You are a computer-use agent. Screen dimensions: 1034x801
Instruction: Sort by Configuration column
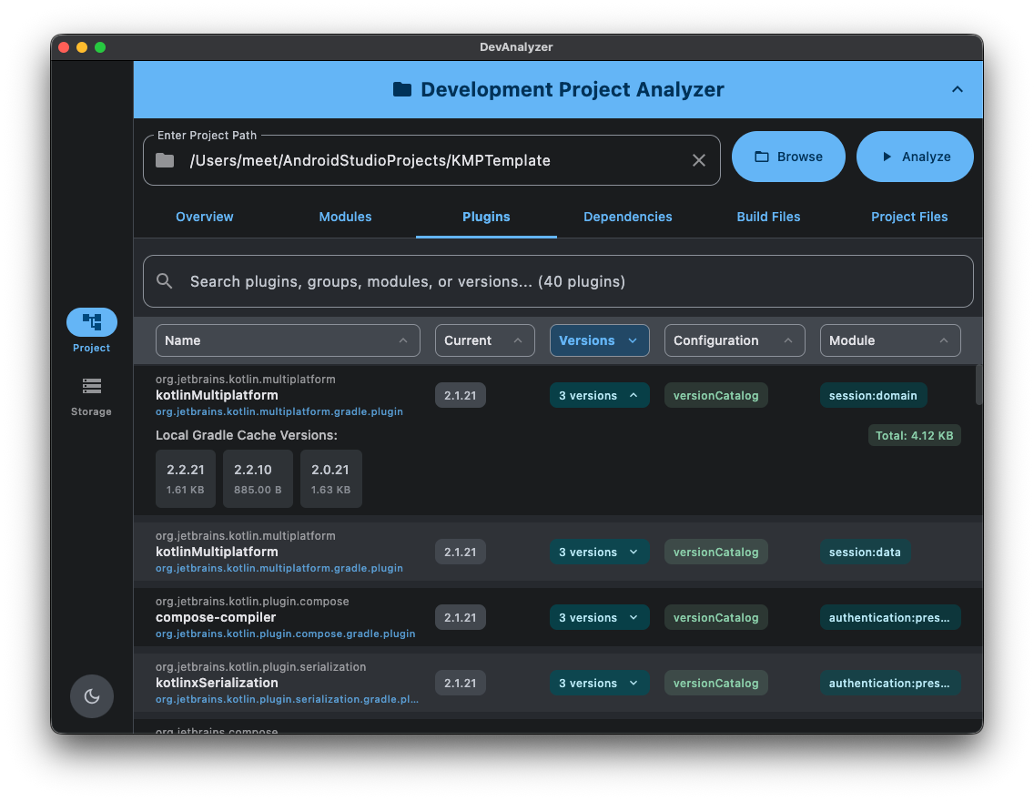735,340
